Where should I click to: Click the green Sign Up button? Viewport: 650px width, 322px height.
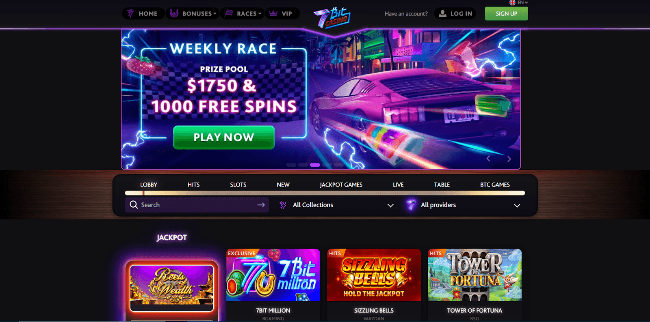tap(506, 13)
